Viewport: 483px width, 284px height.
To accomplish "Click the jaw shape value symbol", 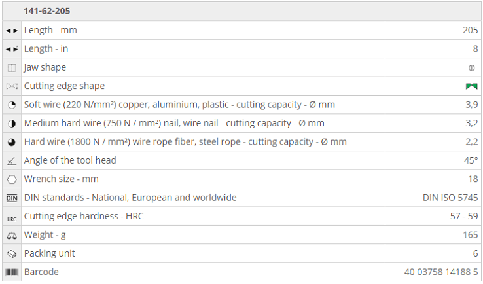I will (x=471, y=68).
